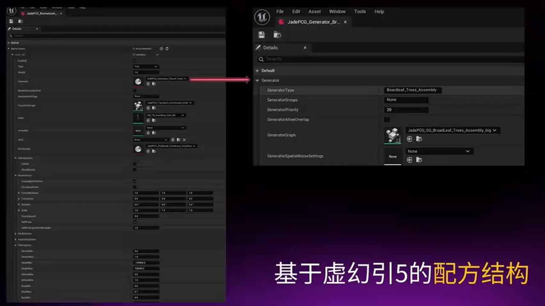Open the Asset menu
The width and height of the screenshot is (545, 306).
[314, 11]
